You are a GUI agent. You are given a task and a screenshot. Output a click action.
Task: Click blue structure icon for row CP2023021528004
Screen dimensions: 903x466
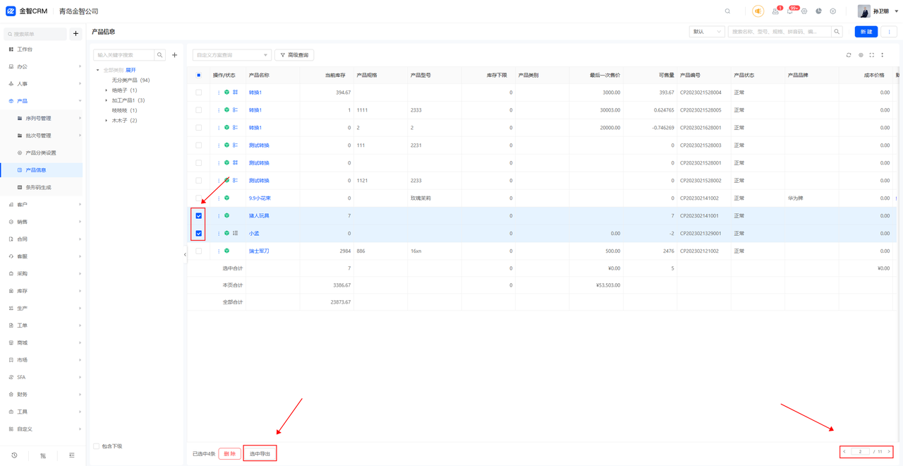coord(235,92)
